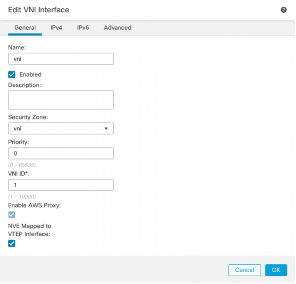Click the VNI ID input field
Screen dimensions: 296x284
[x=61, y=185]
